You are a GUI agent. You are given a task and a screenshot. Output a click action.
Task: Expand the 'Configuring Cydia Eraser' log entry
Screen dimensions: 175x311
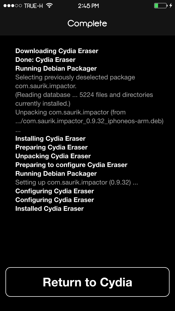55,191
